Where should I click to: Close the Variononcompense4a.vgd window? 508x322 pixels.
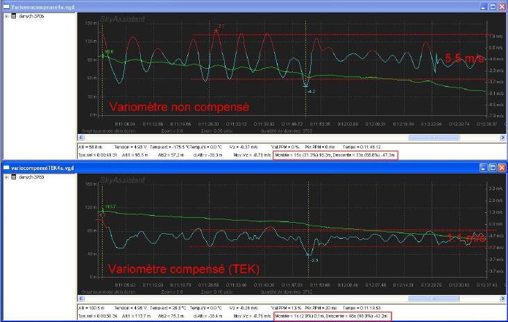click(502, 7)
